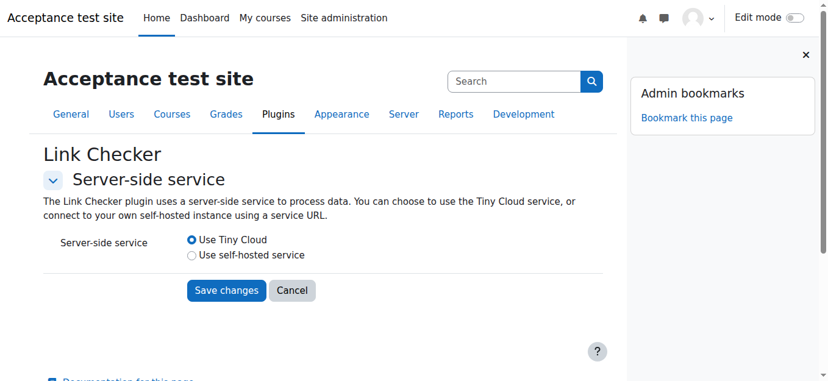Go to Site administration menu

[344, 18]
